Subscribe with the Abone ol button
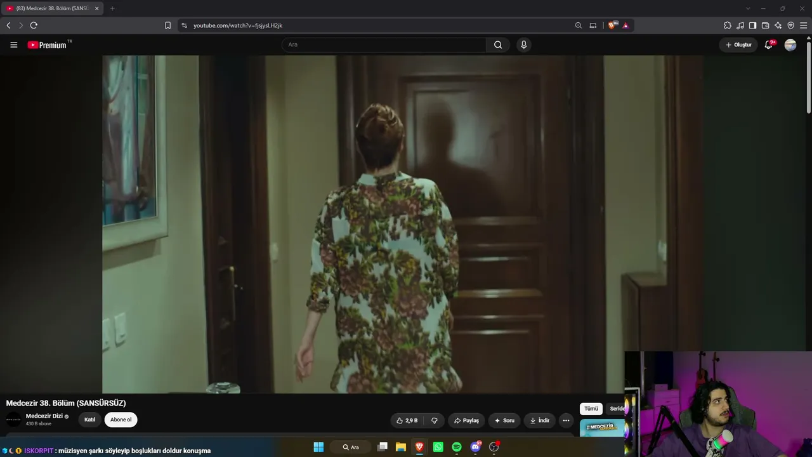The image size is (812, 457). 121,420
